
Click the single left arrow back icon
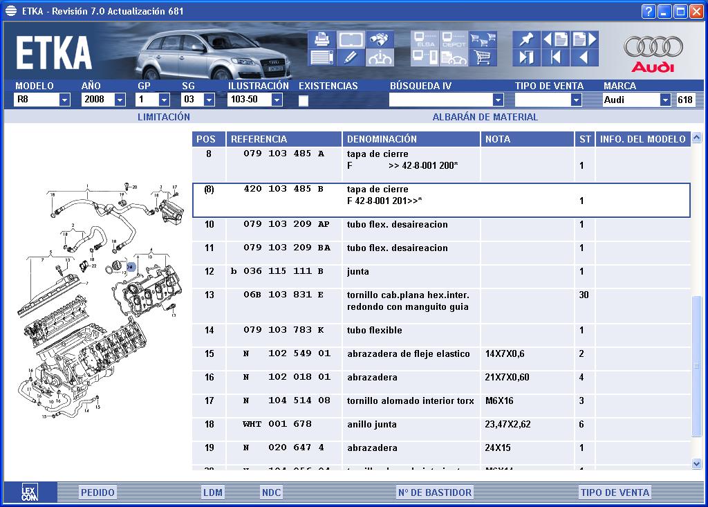[584, 57]
